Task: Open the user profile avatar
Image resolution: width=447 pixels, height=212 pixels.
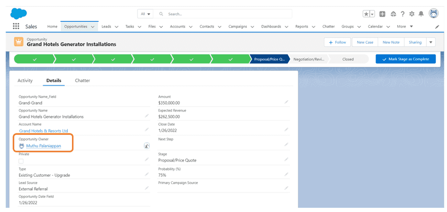Action: click(x=434, y=13)
